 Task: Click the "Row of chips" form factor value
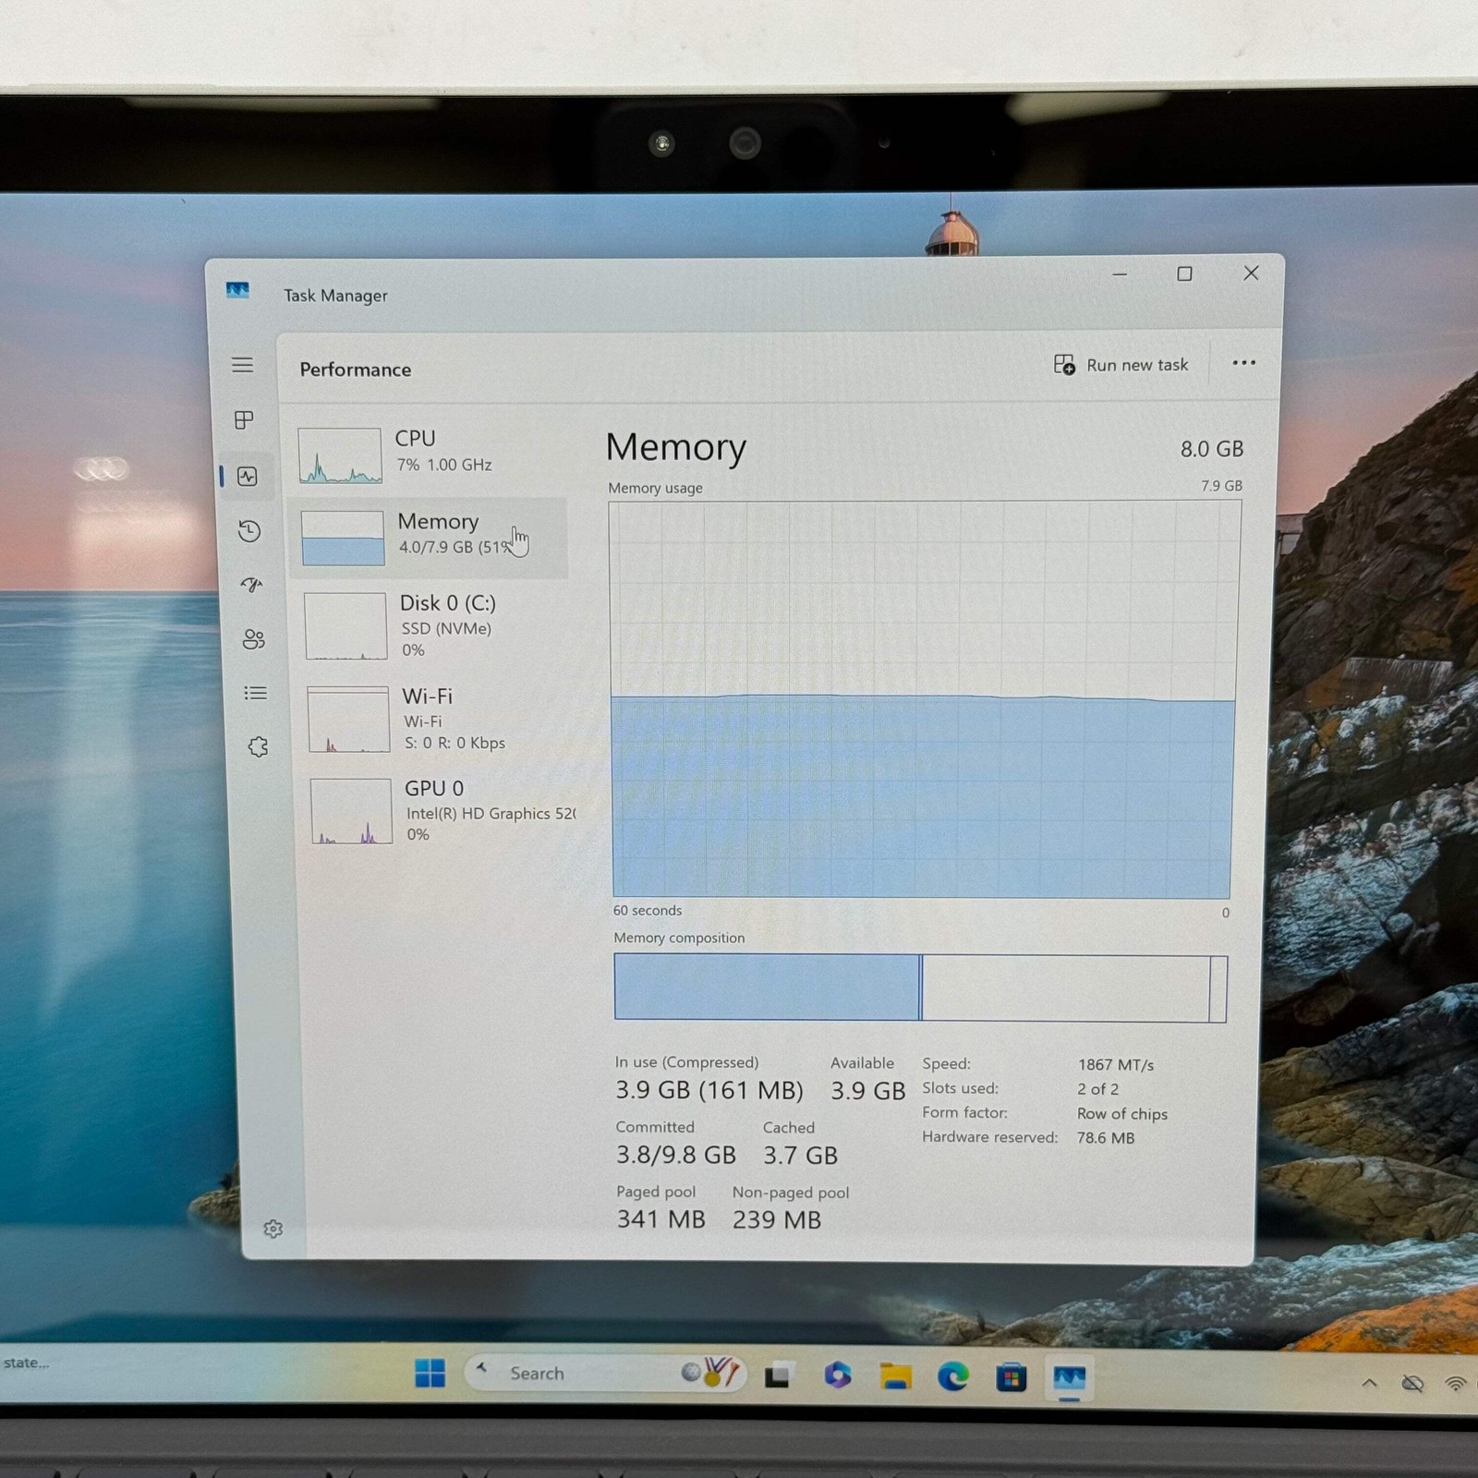tap(1122, 1114)
